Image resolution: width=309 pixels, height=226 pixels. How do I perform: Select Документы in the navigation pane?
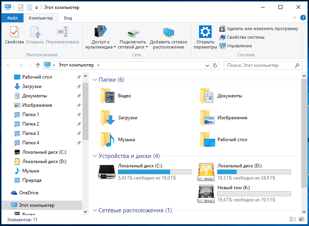point(31,96)
